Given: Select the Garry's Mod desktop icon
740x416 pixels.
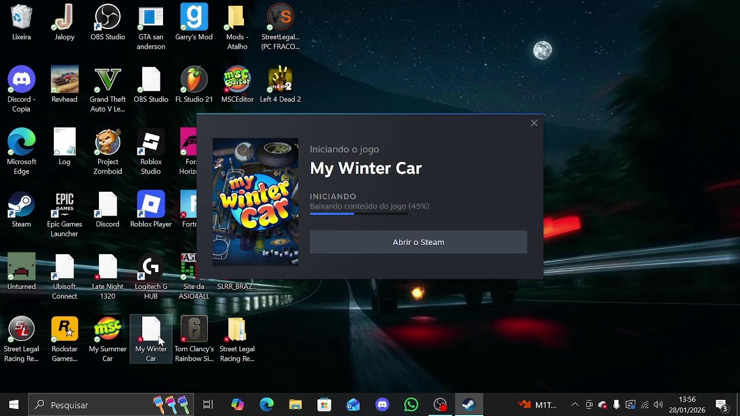Looking at the screenshot, I should 194,23.
